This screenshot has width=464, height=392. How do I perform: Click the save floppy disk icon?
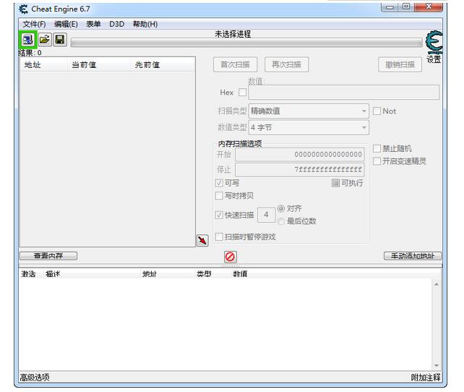pos(59,41)
